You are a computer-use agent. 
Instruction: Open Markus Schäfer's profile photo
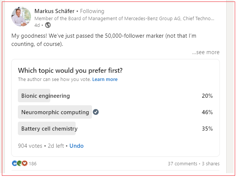click(21, 17)
